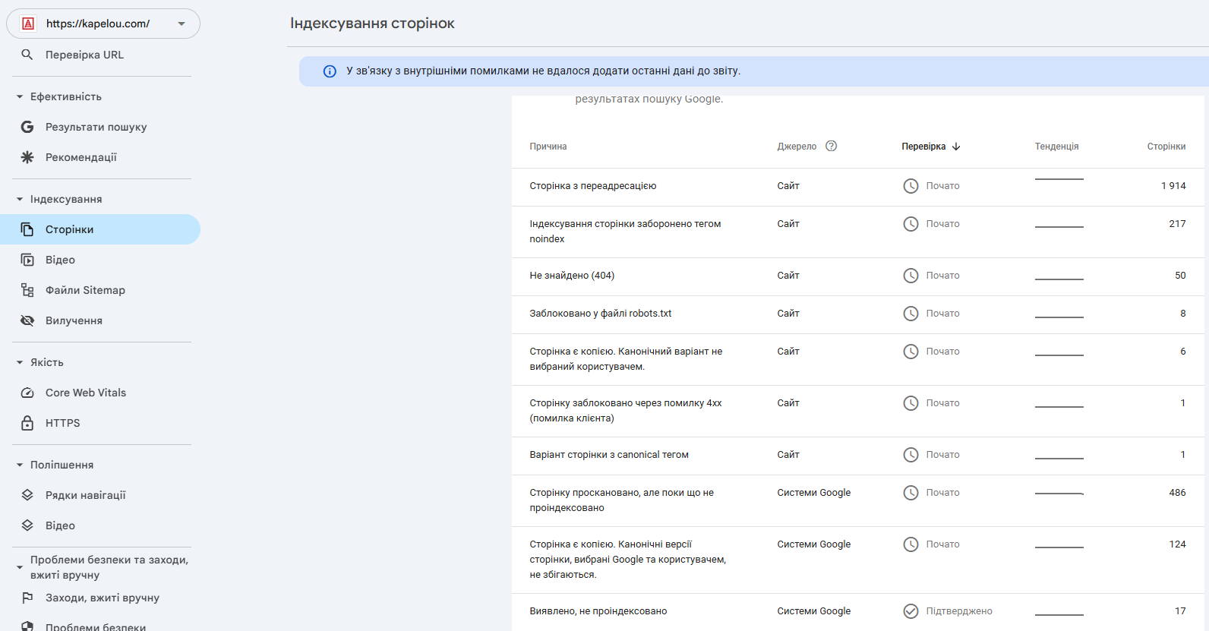Screen dimensions: 1209x631
Task: Collapse the Якість sidebar group
Action: tap(20, 362)
